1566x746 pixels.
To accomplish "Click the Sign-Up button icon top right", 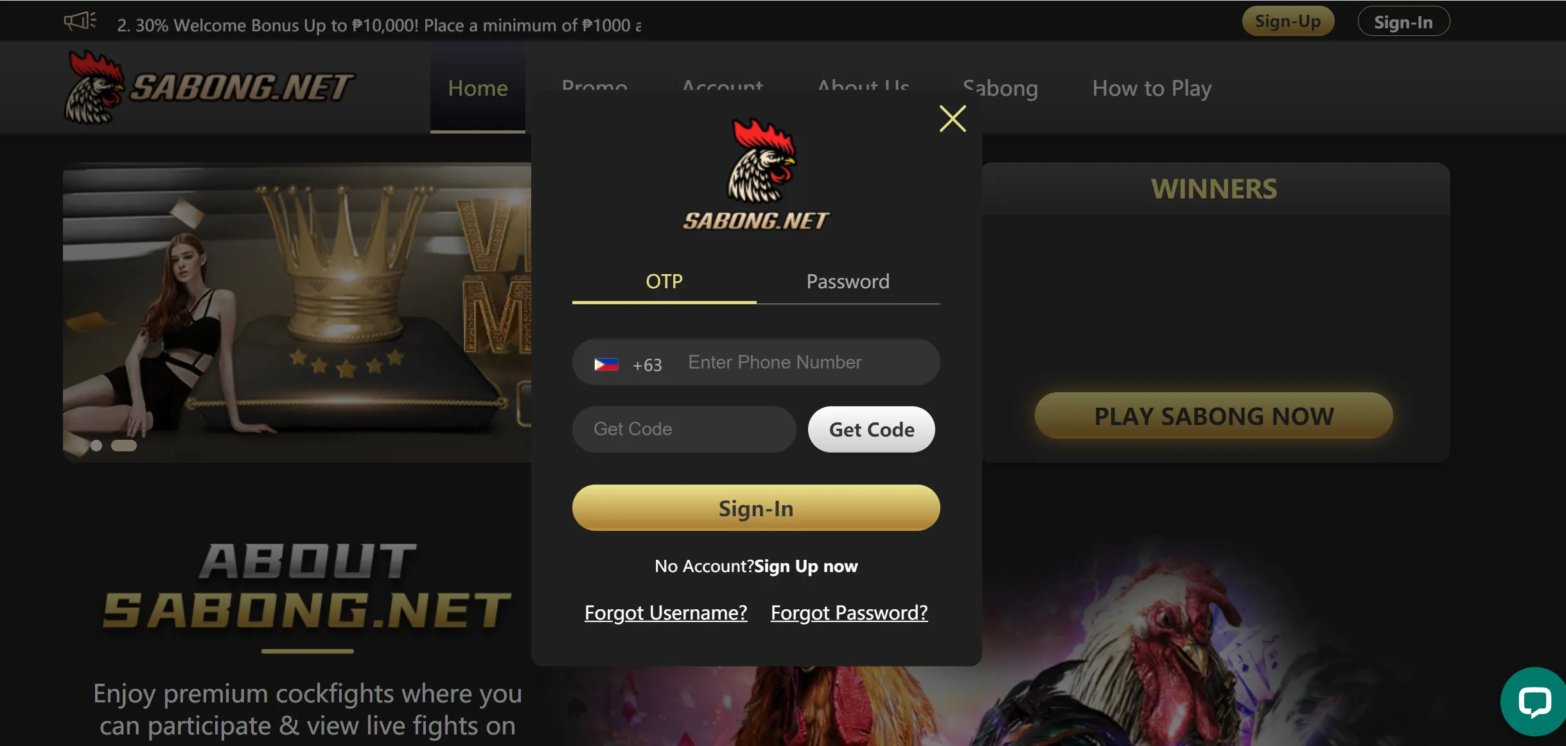I will coord(1289,20).
